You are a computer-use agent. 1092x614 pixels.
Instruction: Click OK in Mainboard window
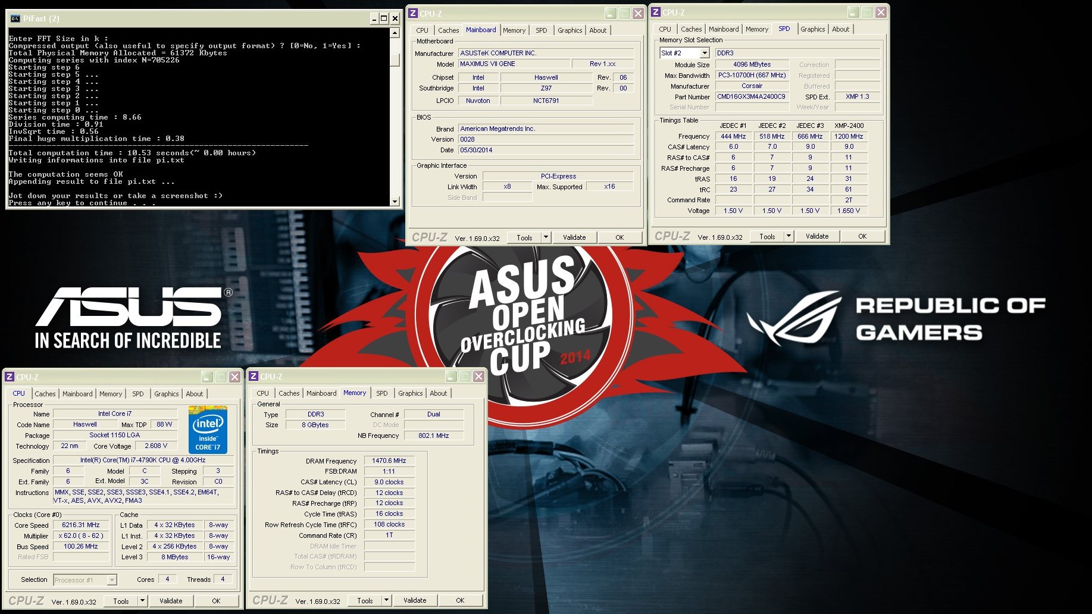pos(619,237)
